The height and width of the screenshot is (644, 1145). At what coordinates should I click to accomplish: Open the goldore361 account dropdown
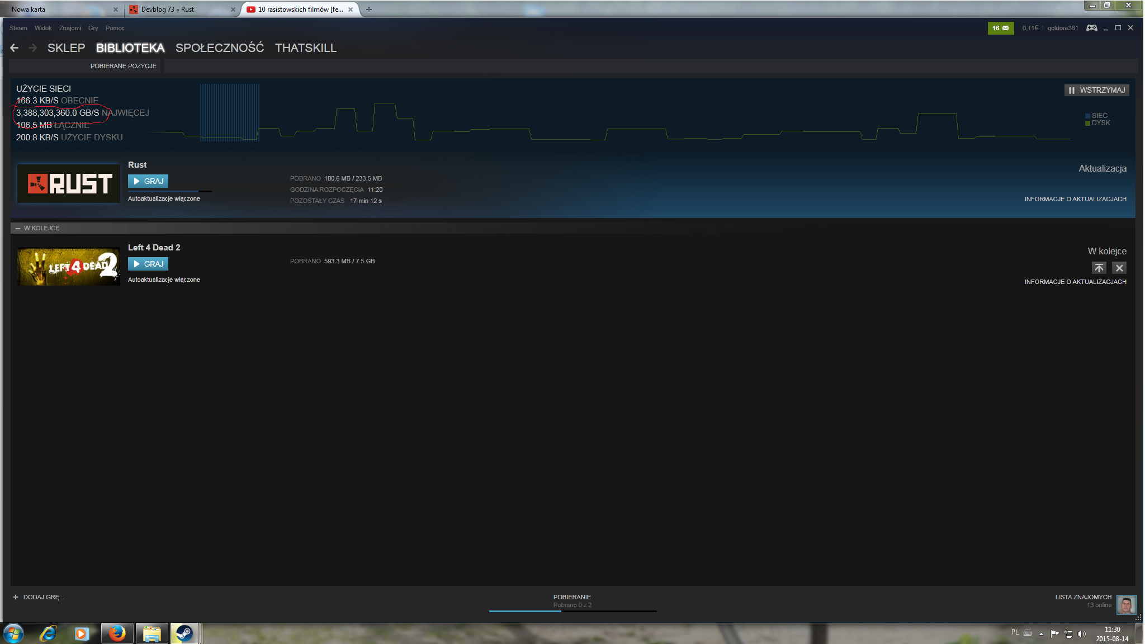click(x=1062, y=28)
